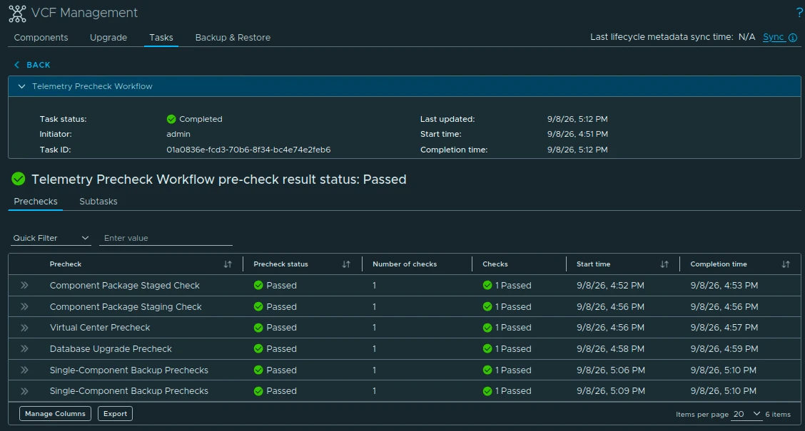Switch to the Upgrade tab
805x431 pixels.
108,38
